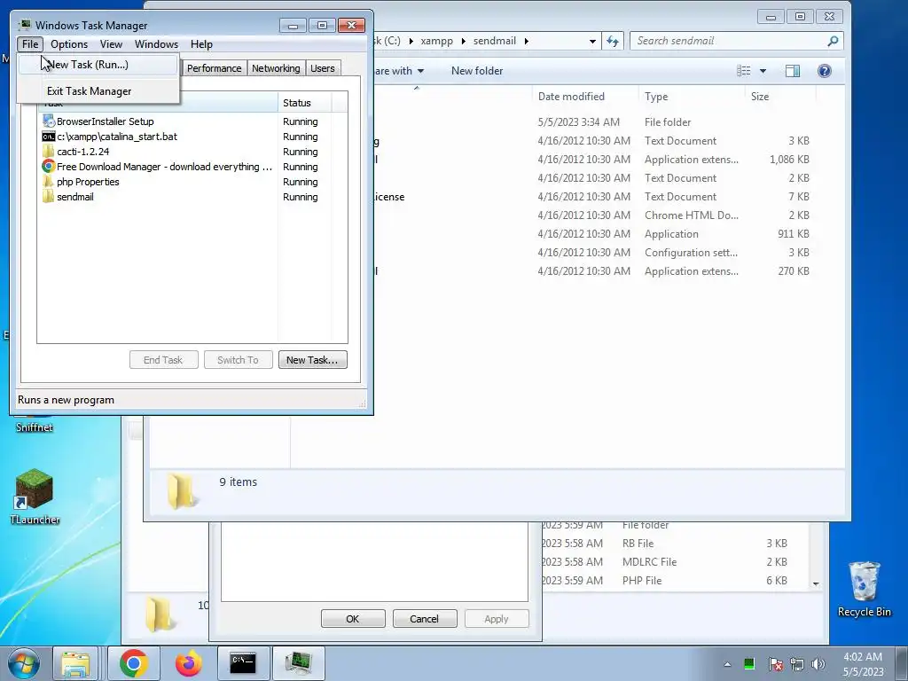
Task: Click the New Task... button
Action: (x=312, y=360)
